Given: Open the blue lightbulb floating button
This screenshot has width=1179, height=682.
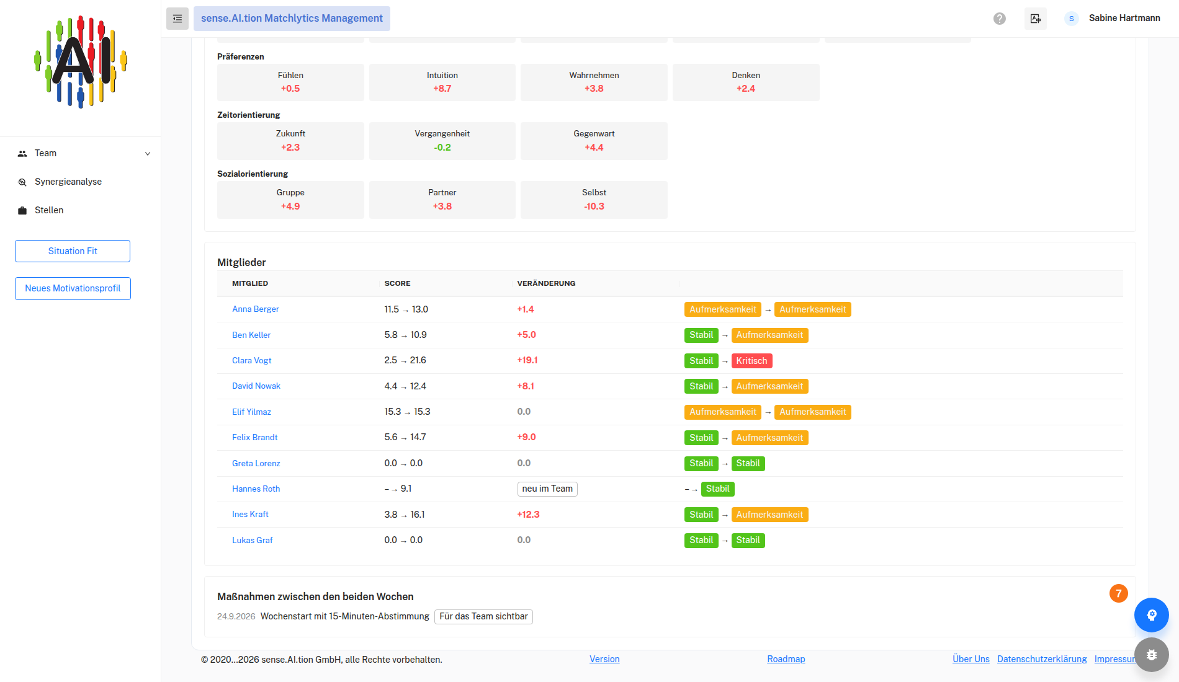Looking at the screenshot, I should [1152, 615].
